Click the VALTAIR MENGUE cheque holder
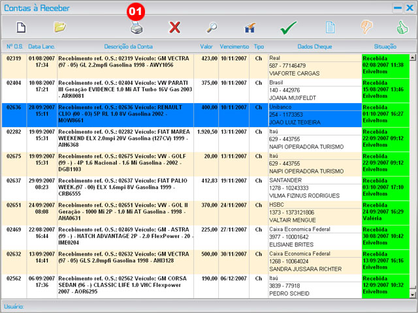This screenshot has height=313, width=418. [x=293, y=220]
